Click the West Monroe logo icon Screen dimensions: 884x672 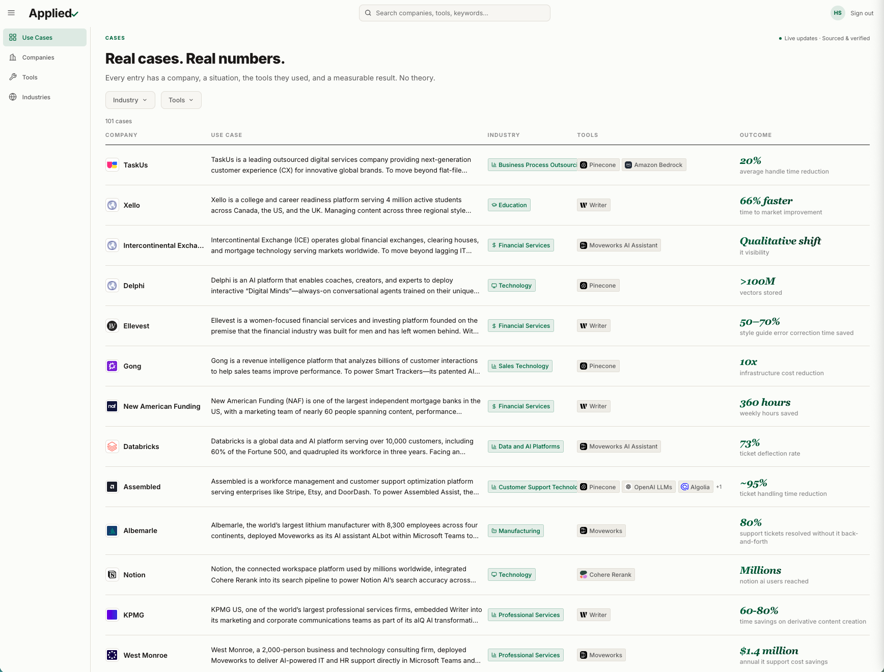112,655
